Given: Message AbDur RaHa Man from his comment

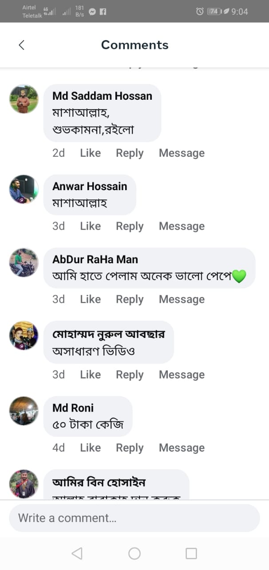Looking at the screenshot, I should [x=182, y=299].
